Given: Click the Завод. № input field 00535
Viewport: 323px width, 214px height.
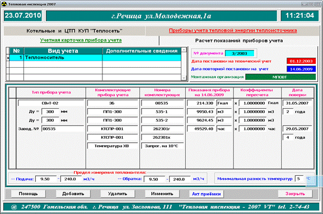Looking at the screenshot, I should pyautogui.click(x=63, y=129).
